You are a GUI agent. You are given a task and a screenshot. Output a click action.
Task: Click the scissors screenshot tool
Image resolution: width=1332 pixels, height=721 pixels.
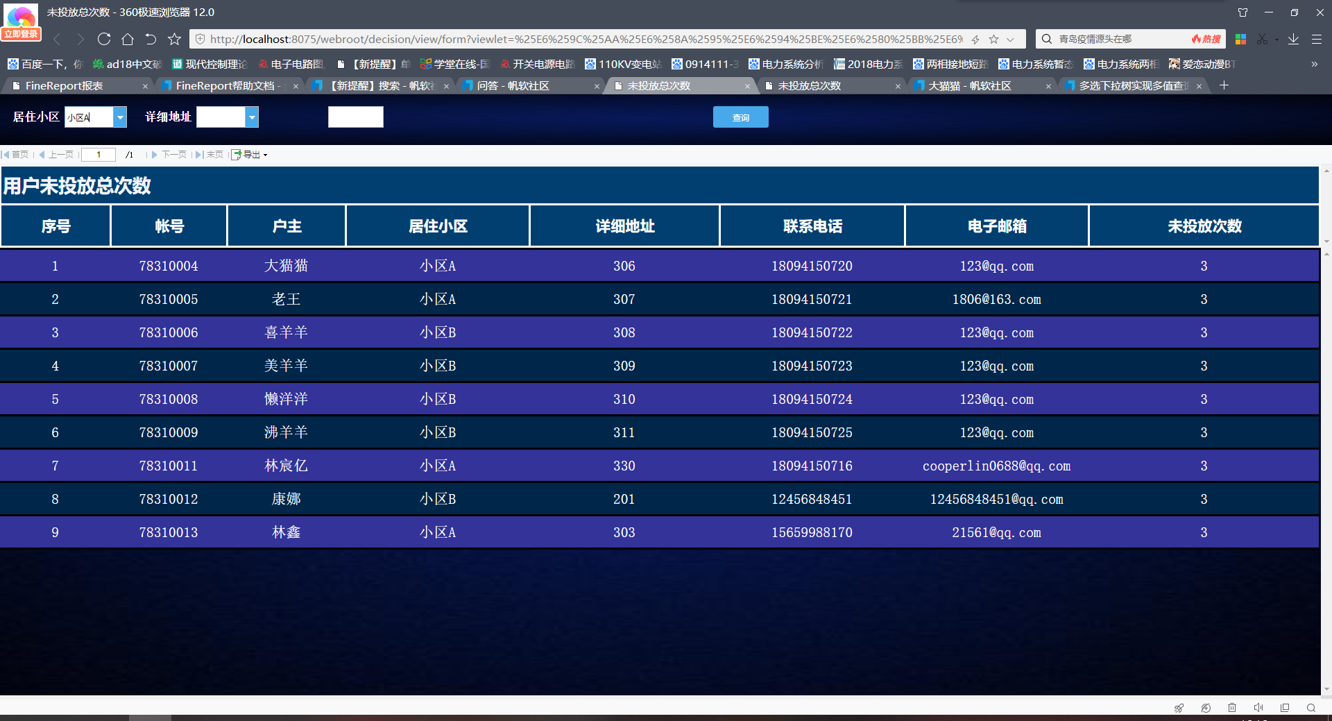[x=1262, y=40]
